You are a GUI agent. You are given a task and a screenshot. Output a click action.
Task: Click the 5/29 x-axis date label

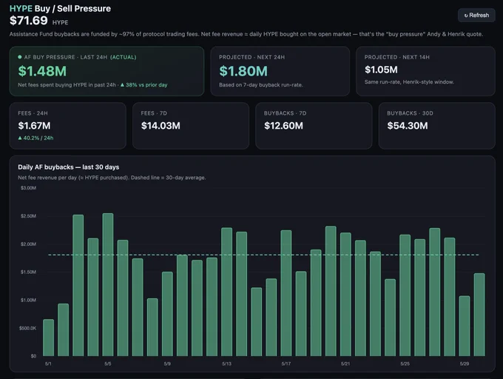click(x=465, y=364)
